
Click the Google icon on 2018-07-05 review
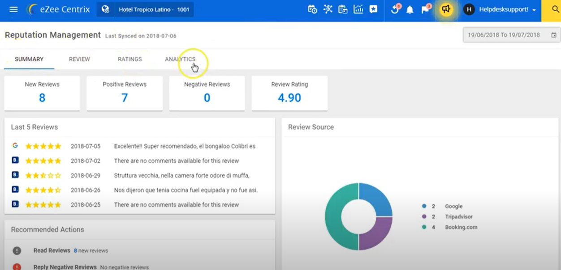pos(15,146)
